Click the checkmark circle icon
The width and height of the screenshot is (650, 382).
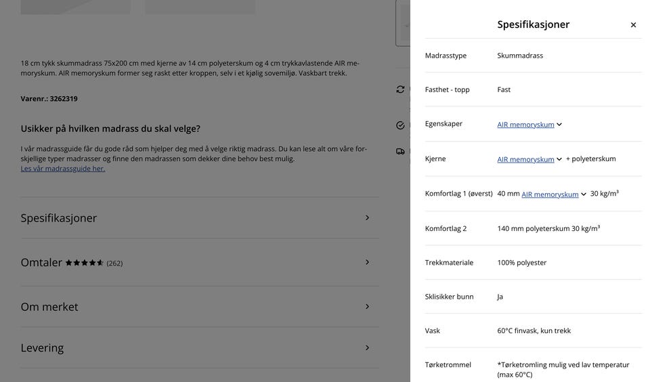pos(401,125)
